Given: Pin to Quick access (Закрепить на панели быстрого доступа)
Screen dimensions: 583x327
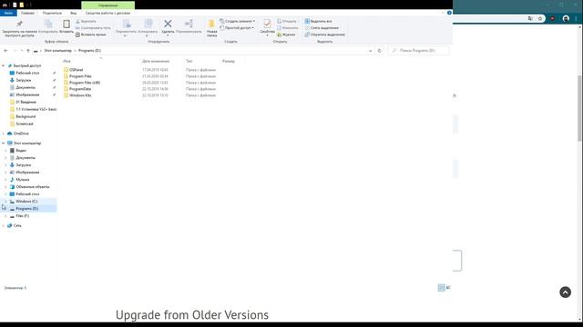Looking at the screenshot, I should tap(20, 28).
